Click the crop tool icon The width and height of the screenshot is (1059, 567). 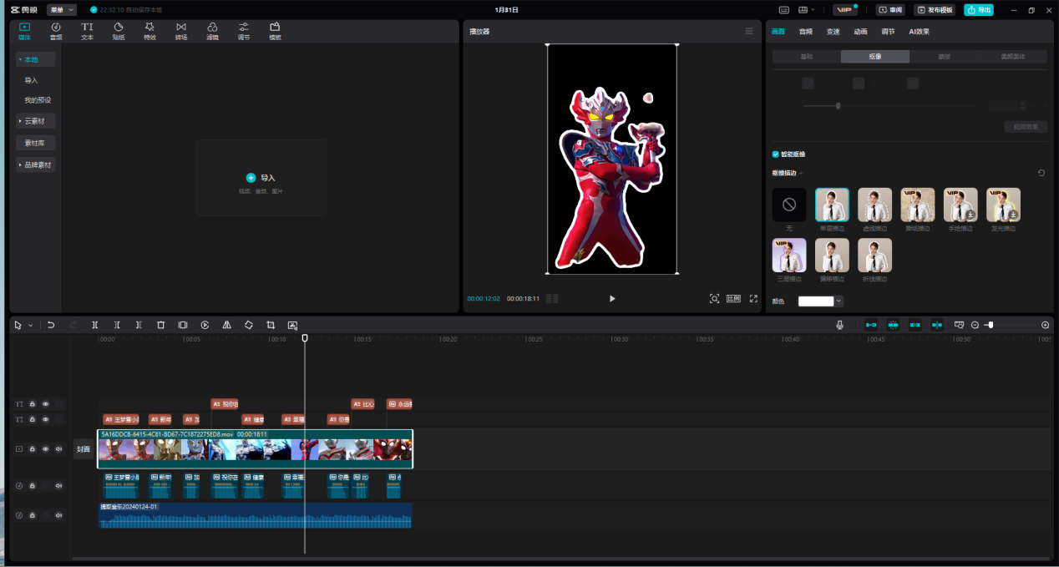point(271,325)
